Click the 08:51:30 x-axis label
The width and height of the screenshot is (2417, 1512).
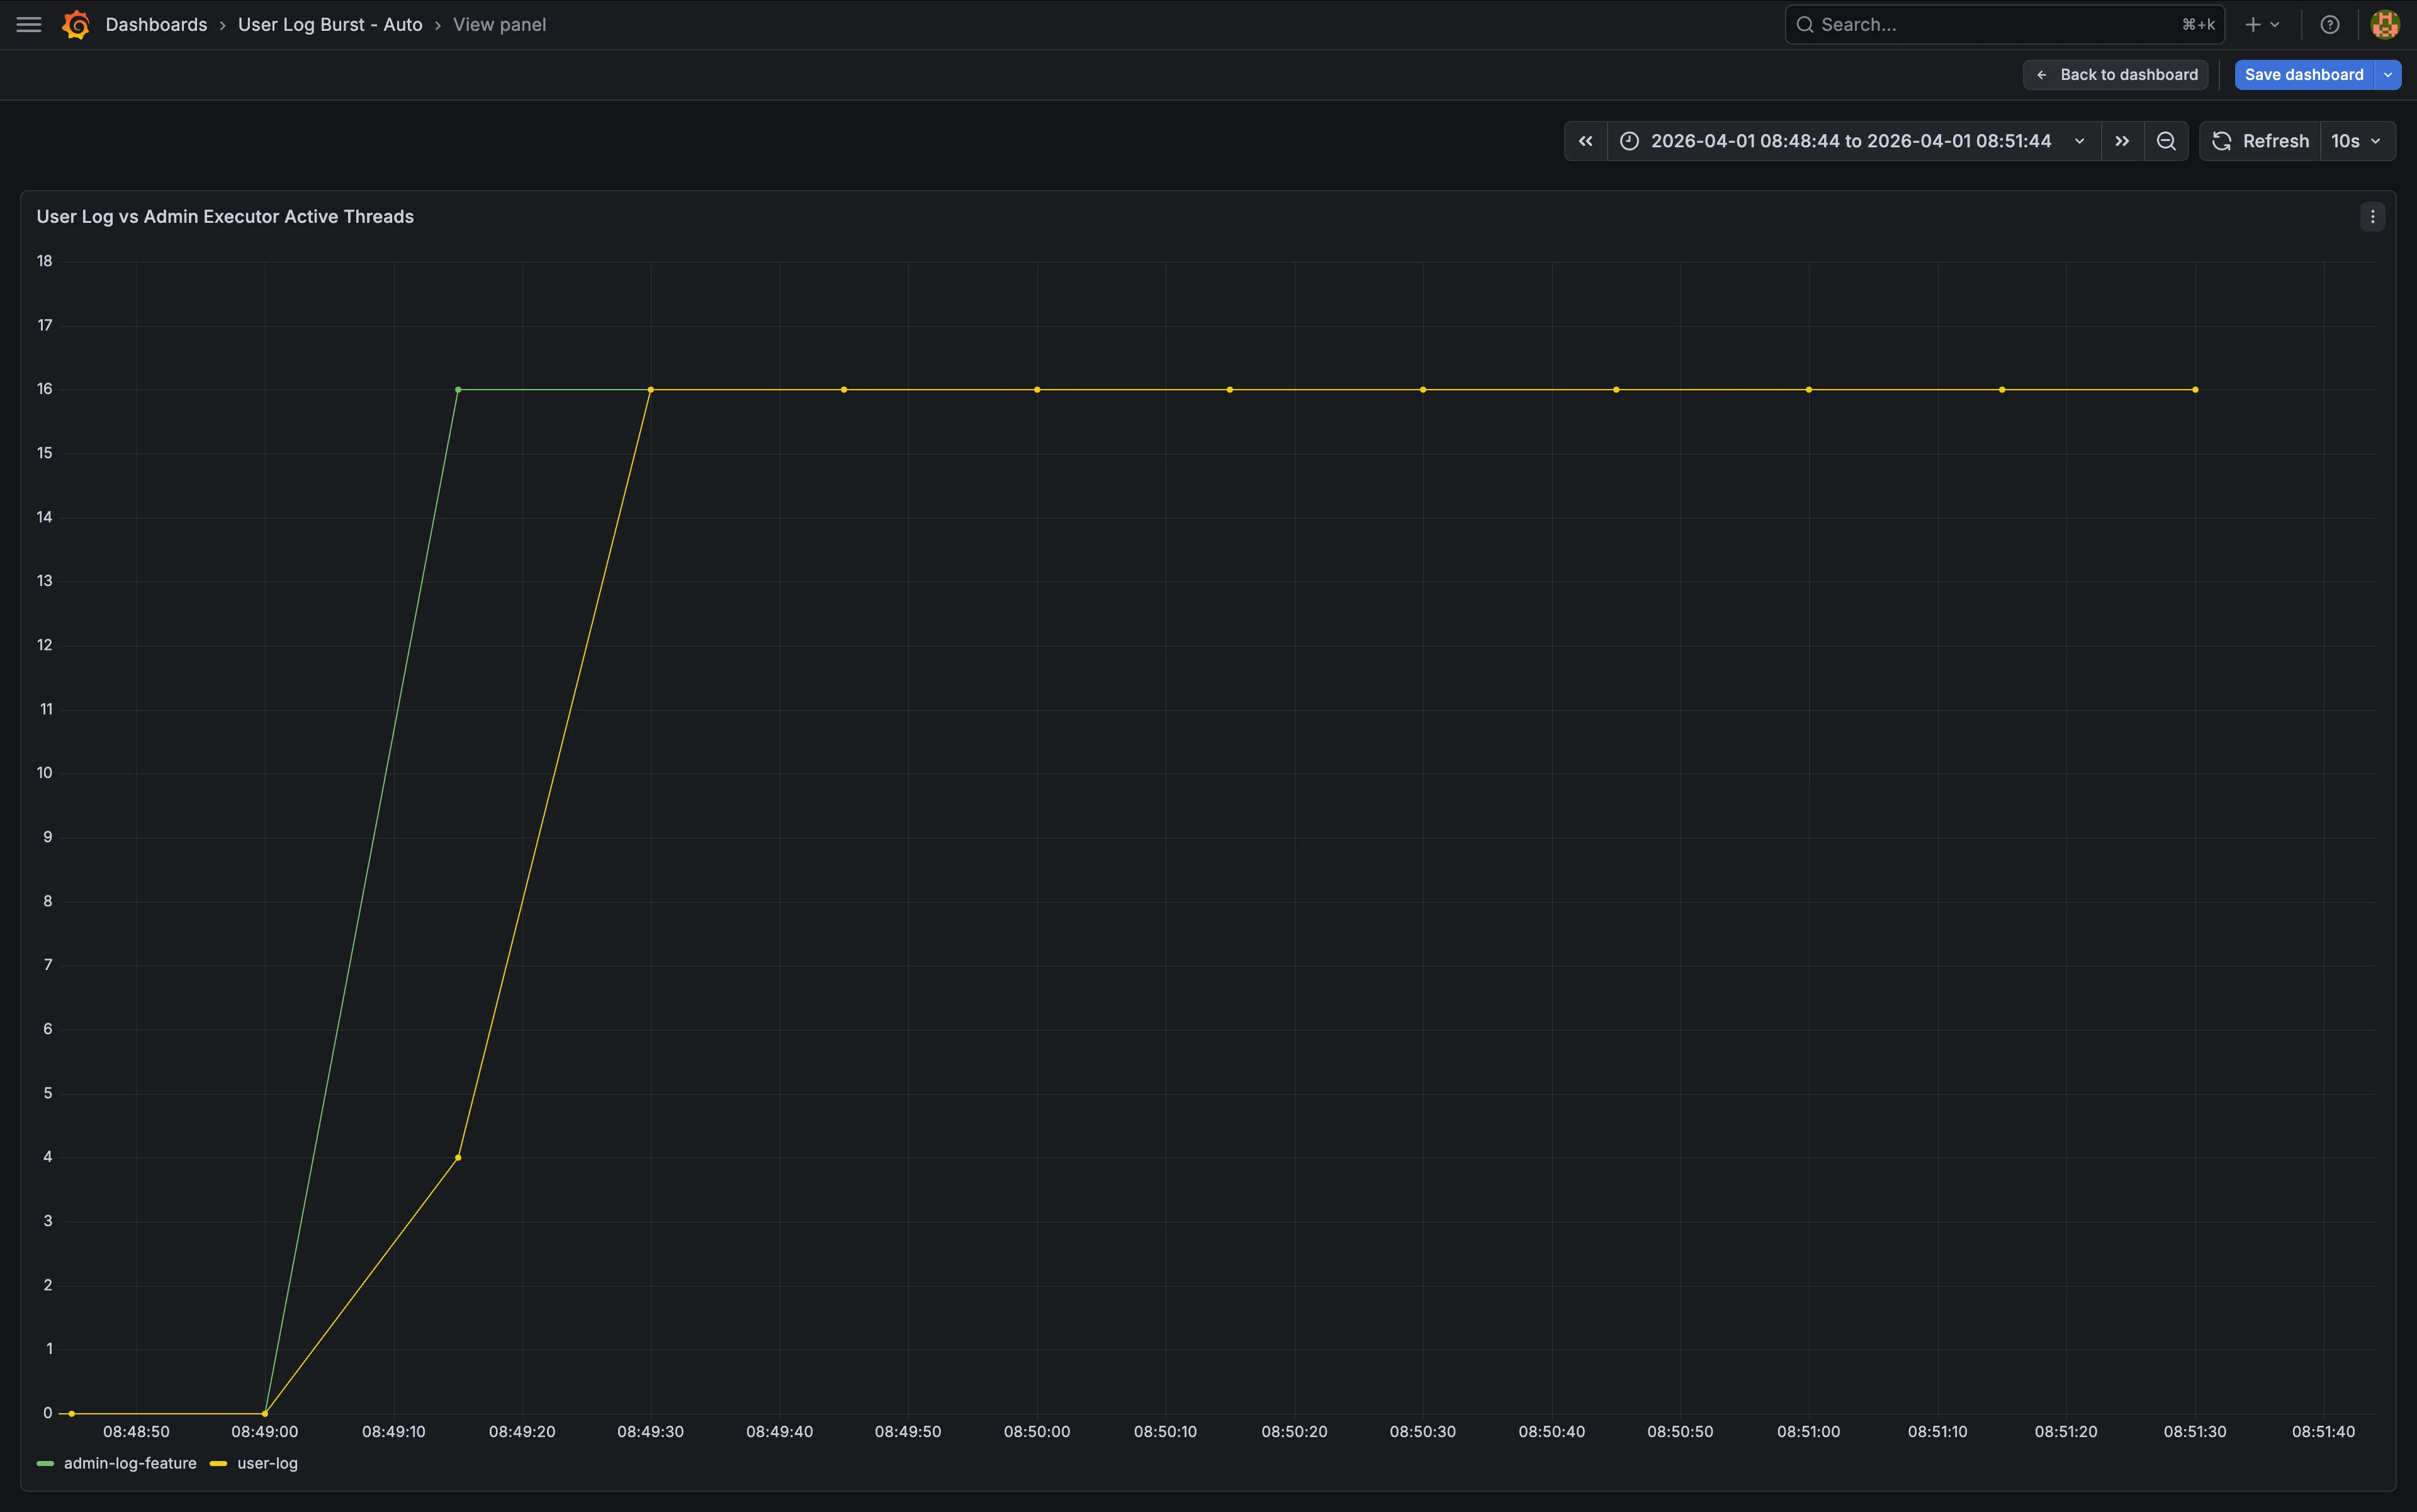point(2195,1432)
